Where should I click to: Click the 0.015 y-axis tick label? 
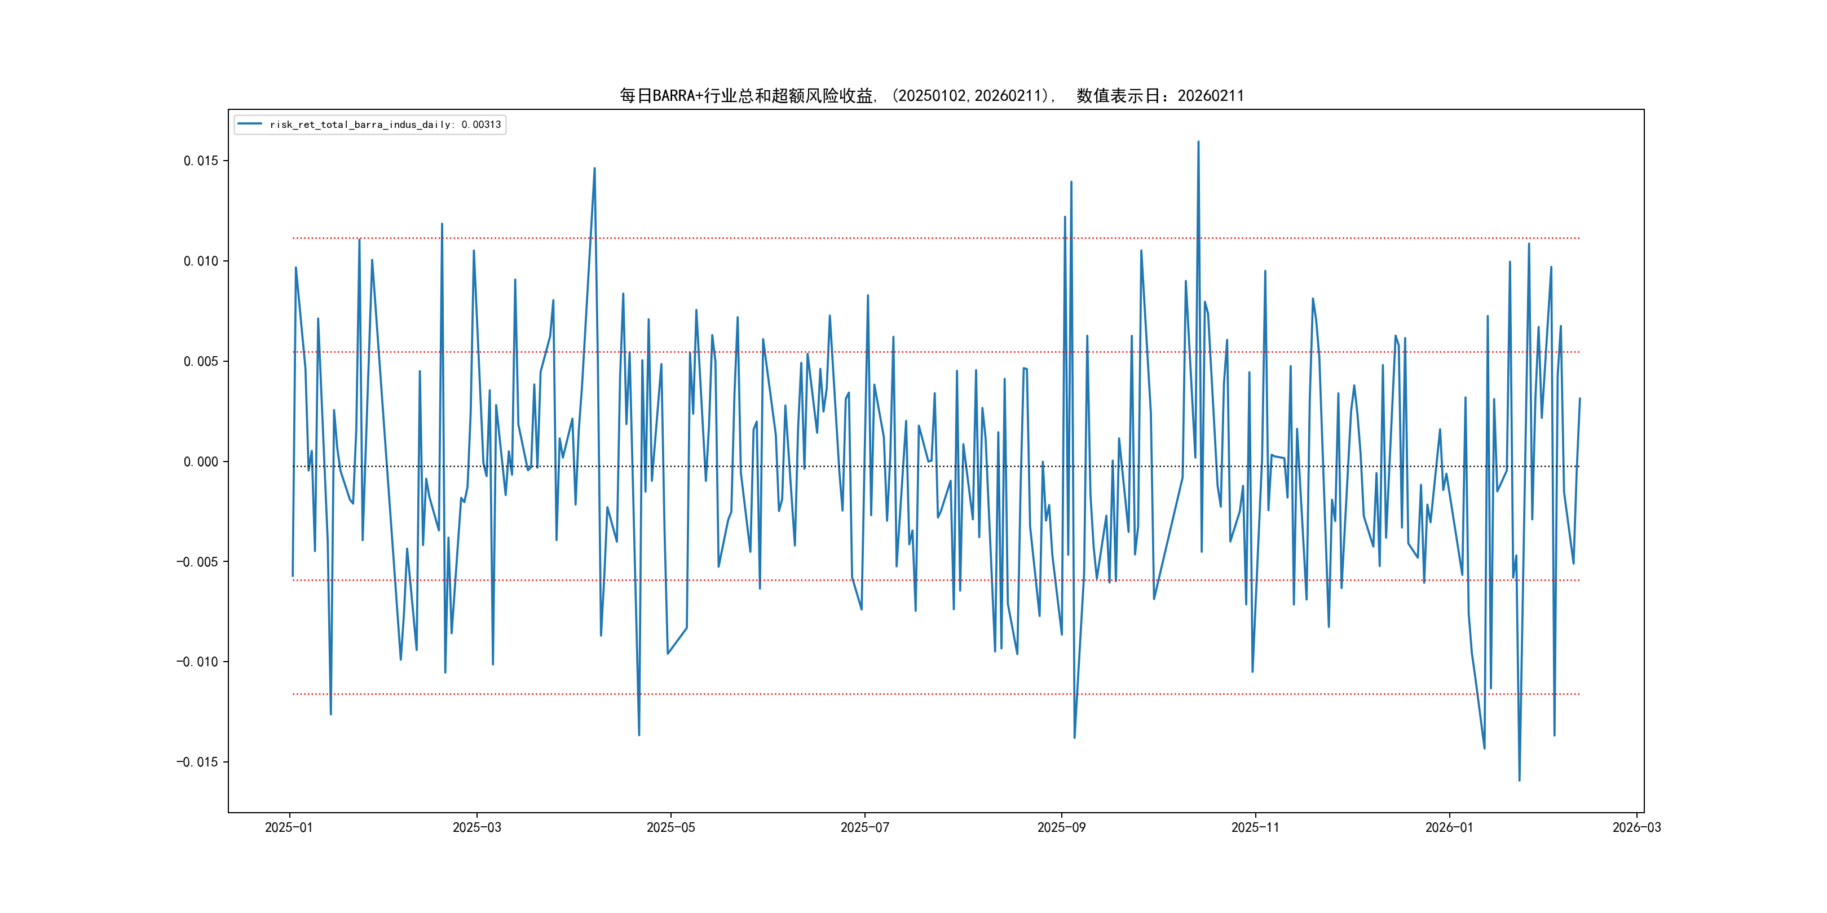201,161
